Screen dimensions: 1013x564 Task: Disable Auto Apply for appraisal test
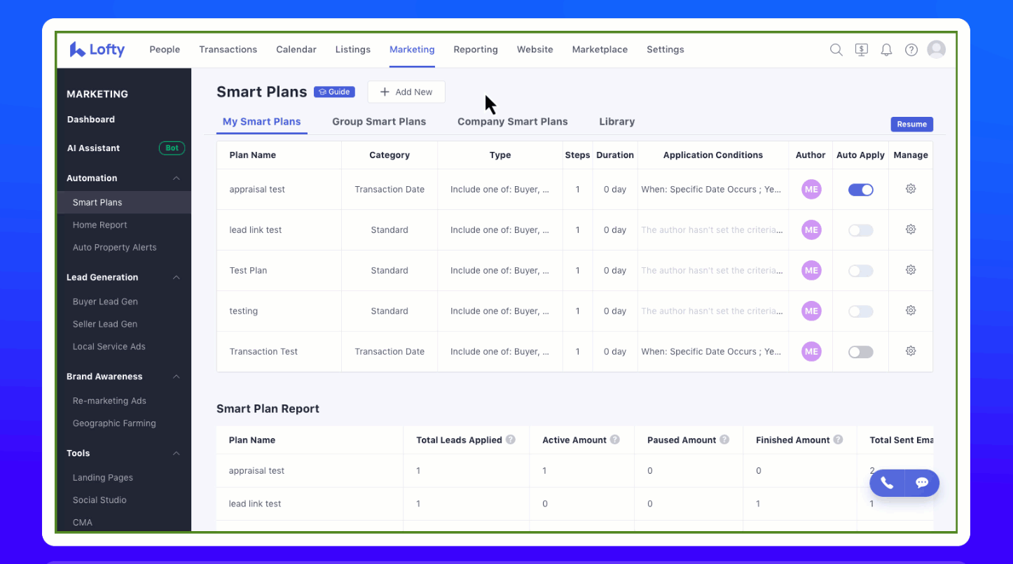pos(860,190)
